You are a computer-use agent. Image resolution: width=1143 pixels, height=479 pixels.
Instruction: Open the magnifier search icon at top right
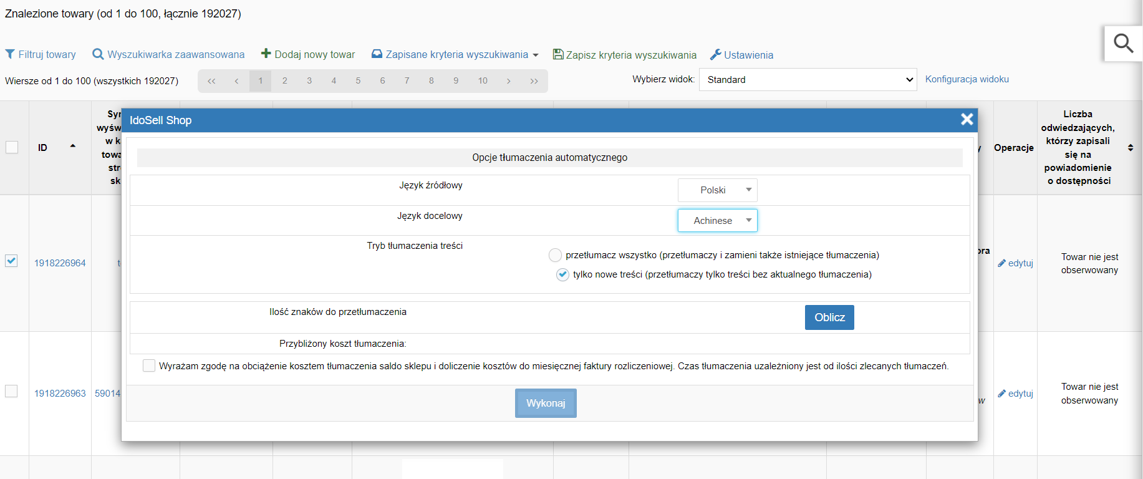[1124, 44]
